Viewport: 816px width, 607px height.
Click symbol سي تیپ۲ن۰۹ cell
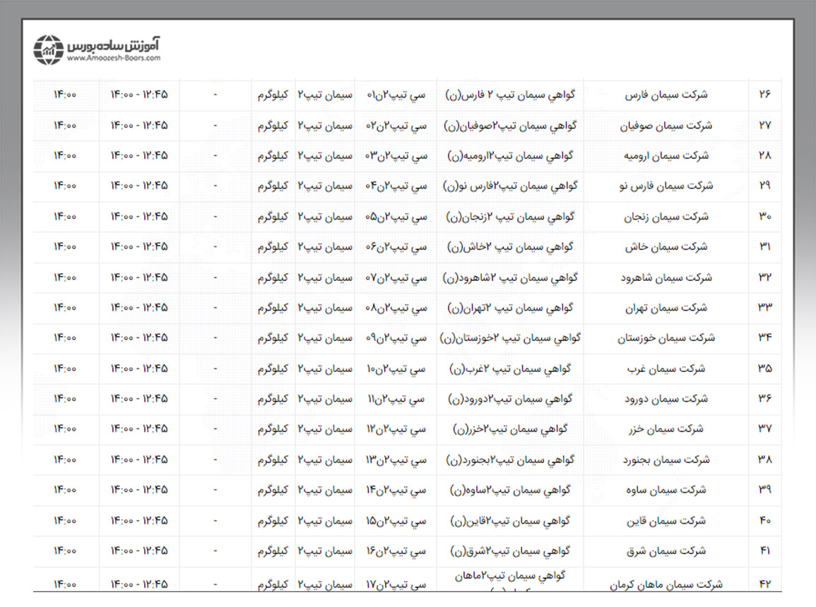[x=396, y=338]
